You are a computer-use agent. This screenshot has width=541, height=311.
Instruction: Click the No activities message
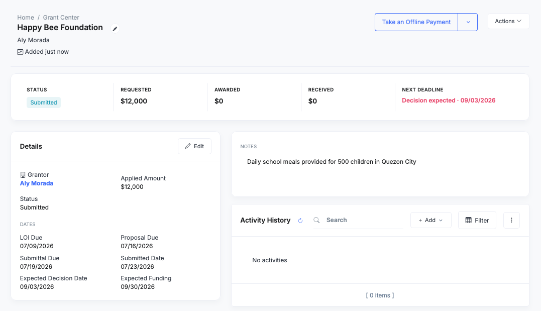269,260
